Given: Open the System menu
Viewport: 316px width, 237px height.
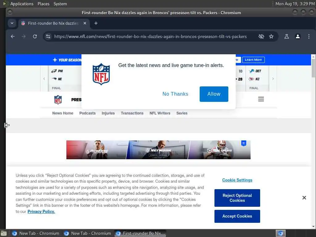Looking at the screenshot, I should 60,4.
